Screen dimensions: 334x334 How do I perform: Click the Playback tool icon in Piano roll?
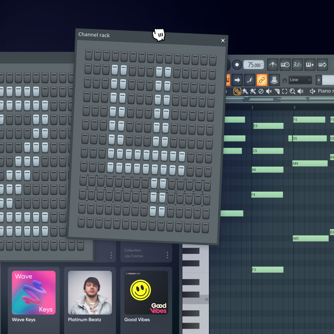(x=301, y=91)
